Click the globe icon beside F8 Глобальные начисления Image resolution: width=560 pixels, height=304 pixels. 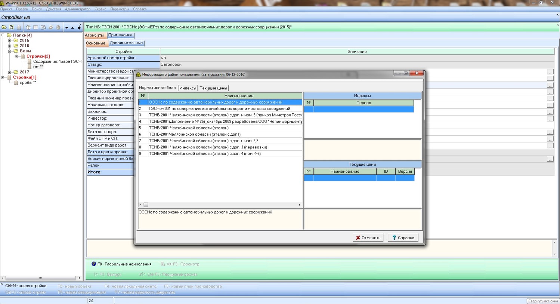(94, 264)
